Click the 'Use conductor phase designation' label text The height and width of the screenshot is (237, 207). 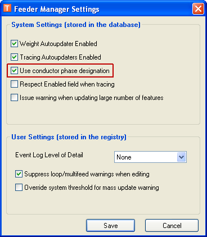(65, 71)
